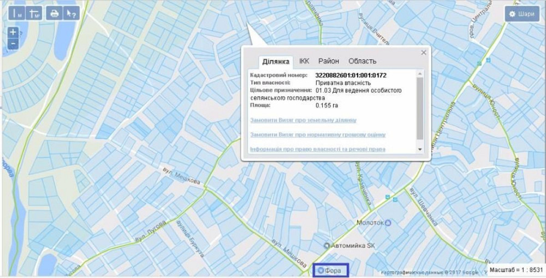Click the Фора place marker

330,270
